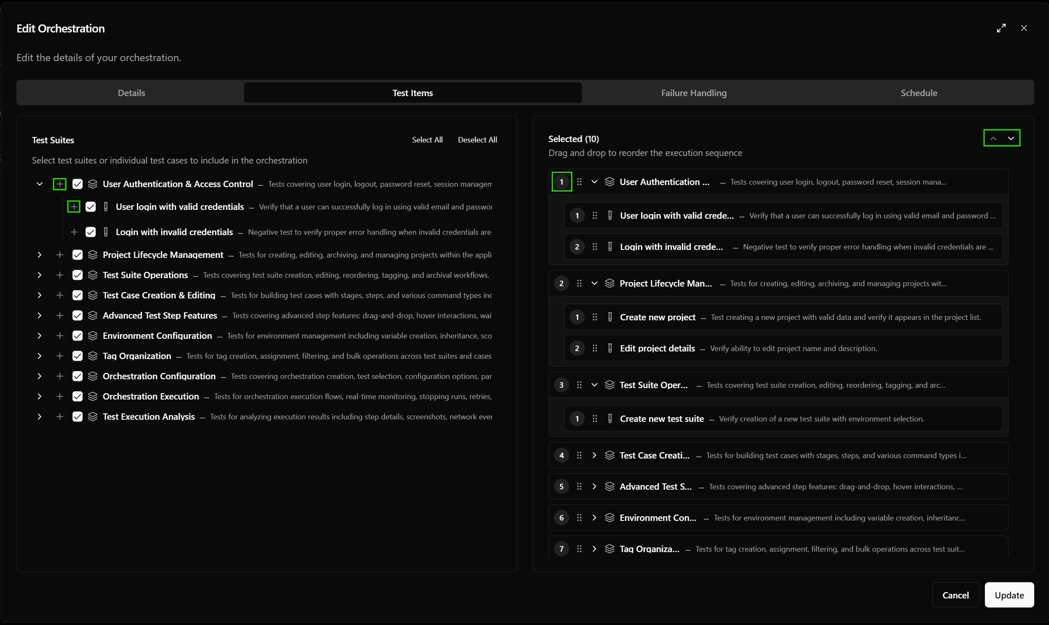Click order number 7 badge for Tag Organiza...

(561, 549)
